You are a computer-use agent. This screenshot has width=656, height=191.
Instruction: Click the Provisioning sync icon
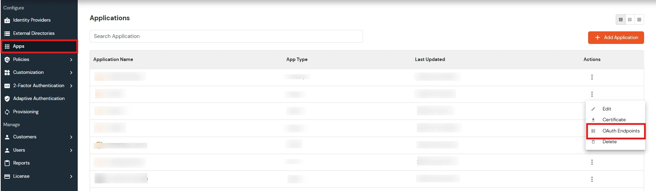7,112
